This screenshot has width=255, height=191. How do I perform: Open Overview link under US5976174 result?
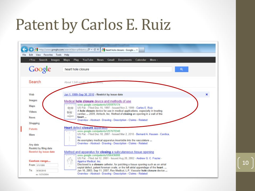[x=83, y=120]
